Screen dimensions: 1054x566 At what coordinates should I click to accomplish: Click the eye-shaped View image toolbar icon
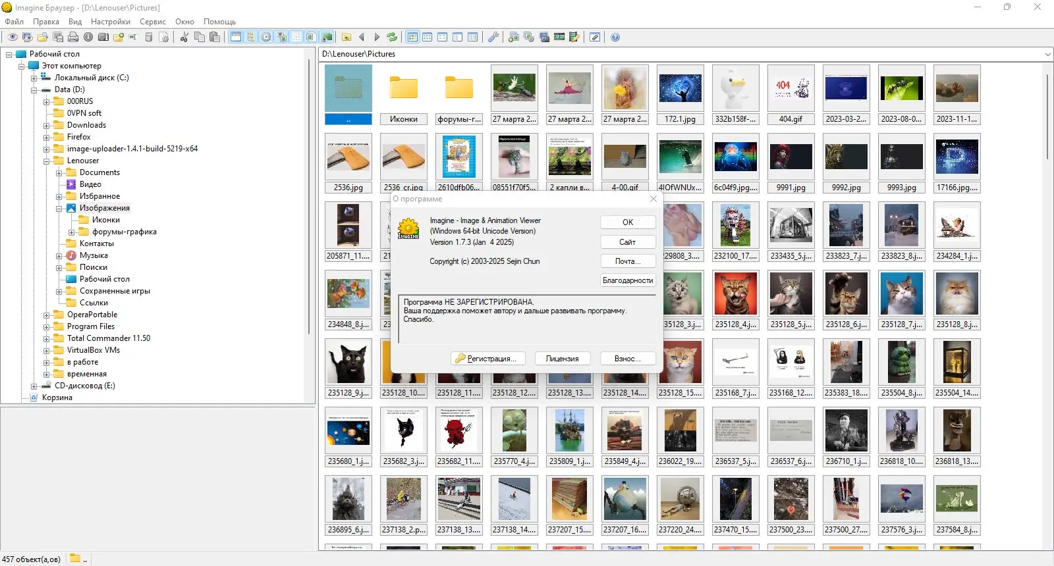click(13, 37)
